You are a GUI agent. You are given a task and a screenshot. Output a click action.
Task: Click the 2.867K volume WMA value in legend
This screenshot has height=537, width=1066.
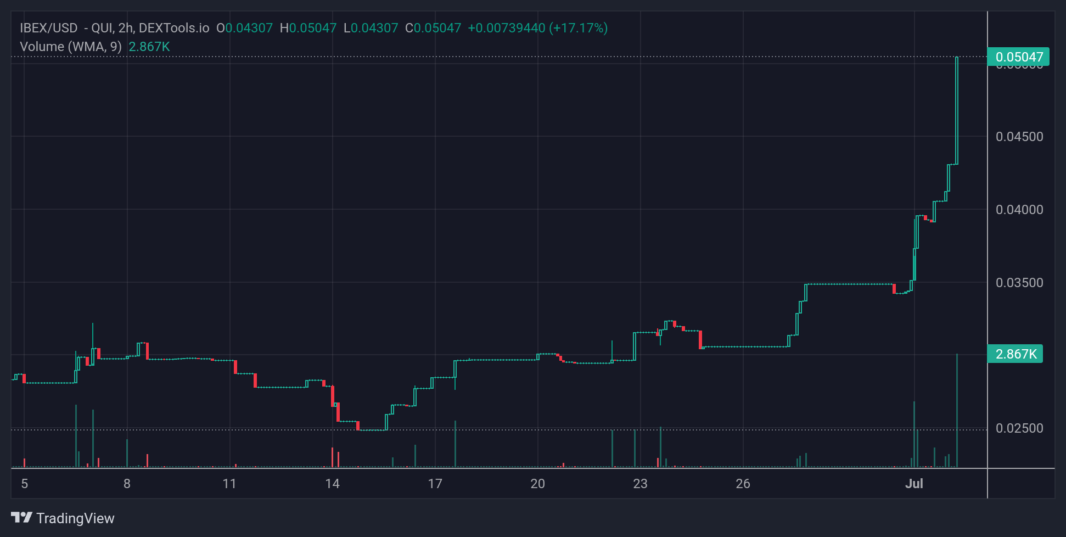coord(149,47)
